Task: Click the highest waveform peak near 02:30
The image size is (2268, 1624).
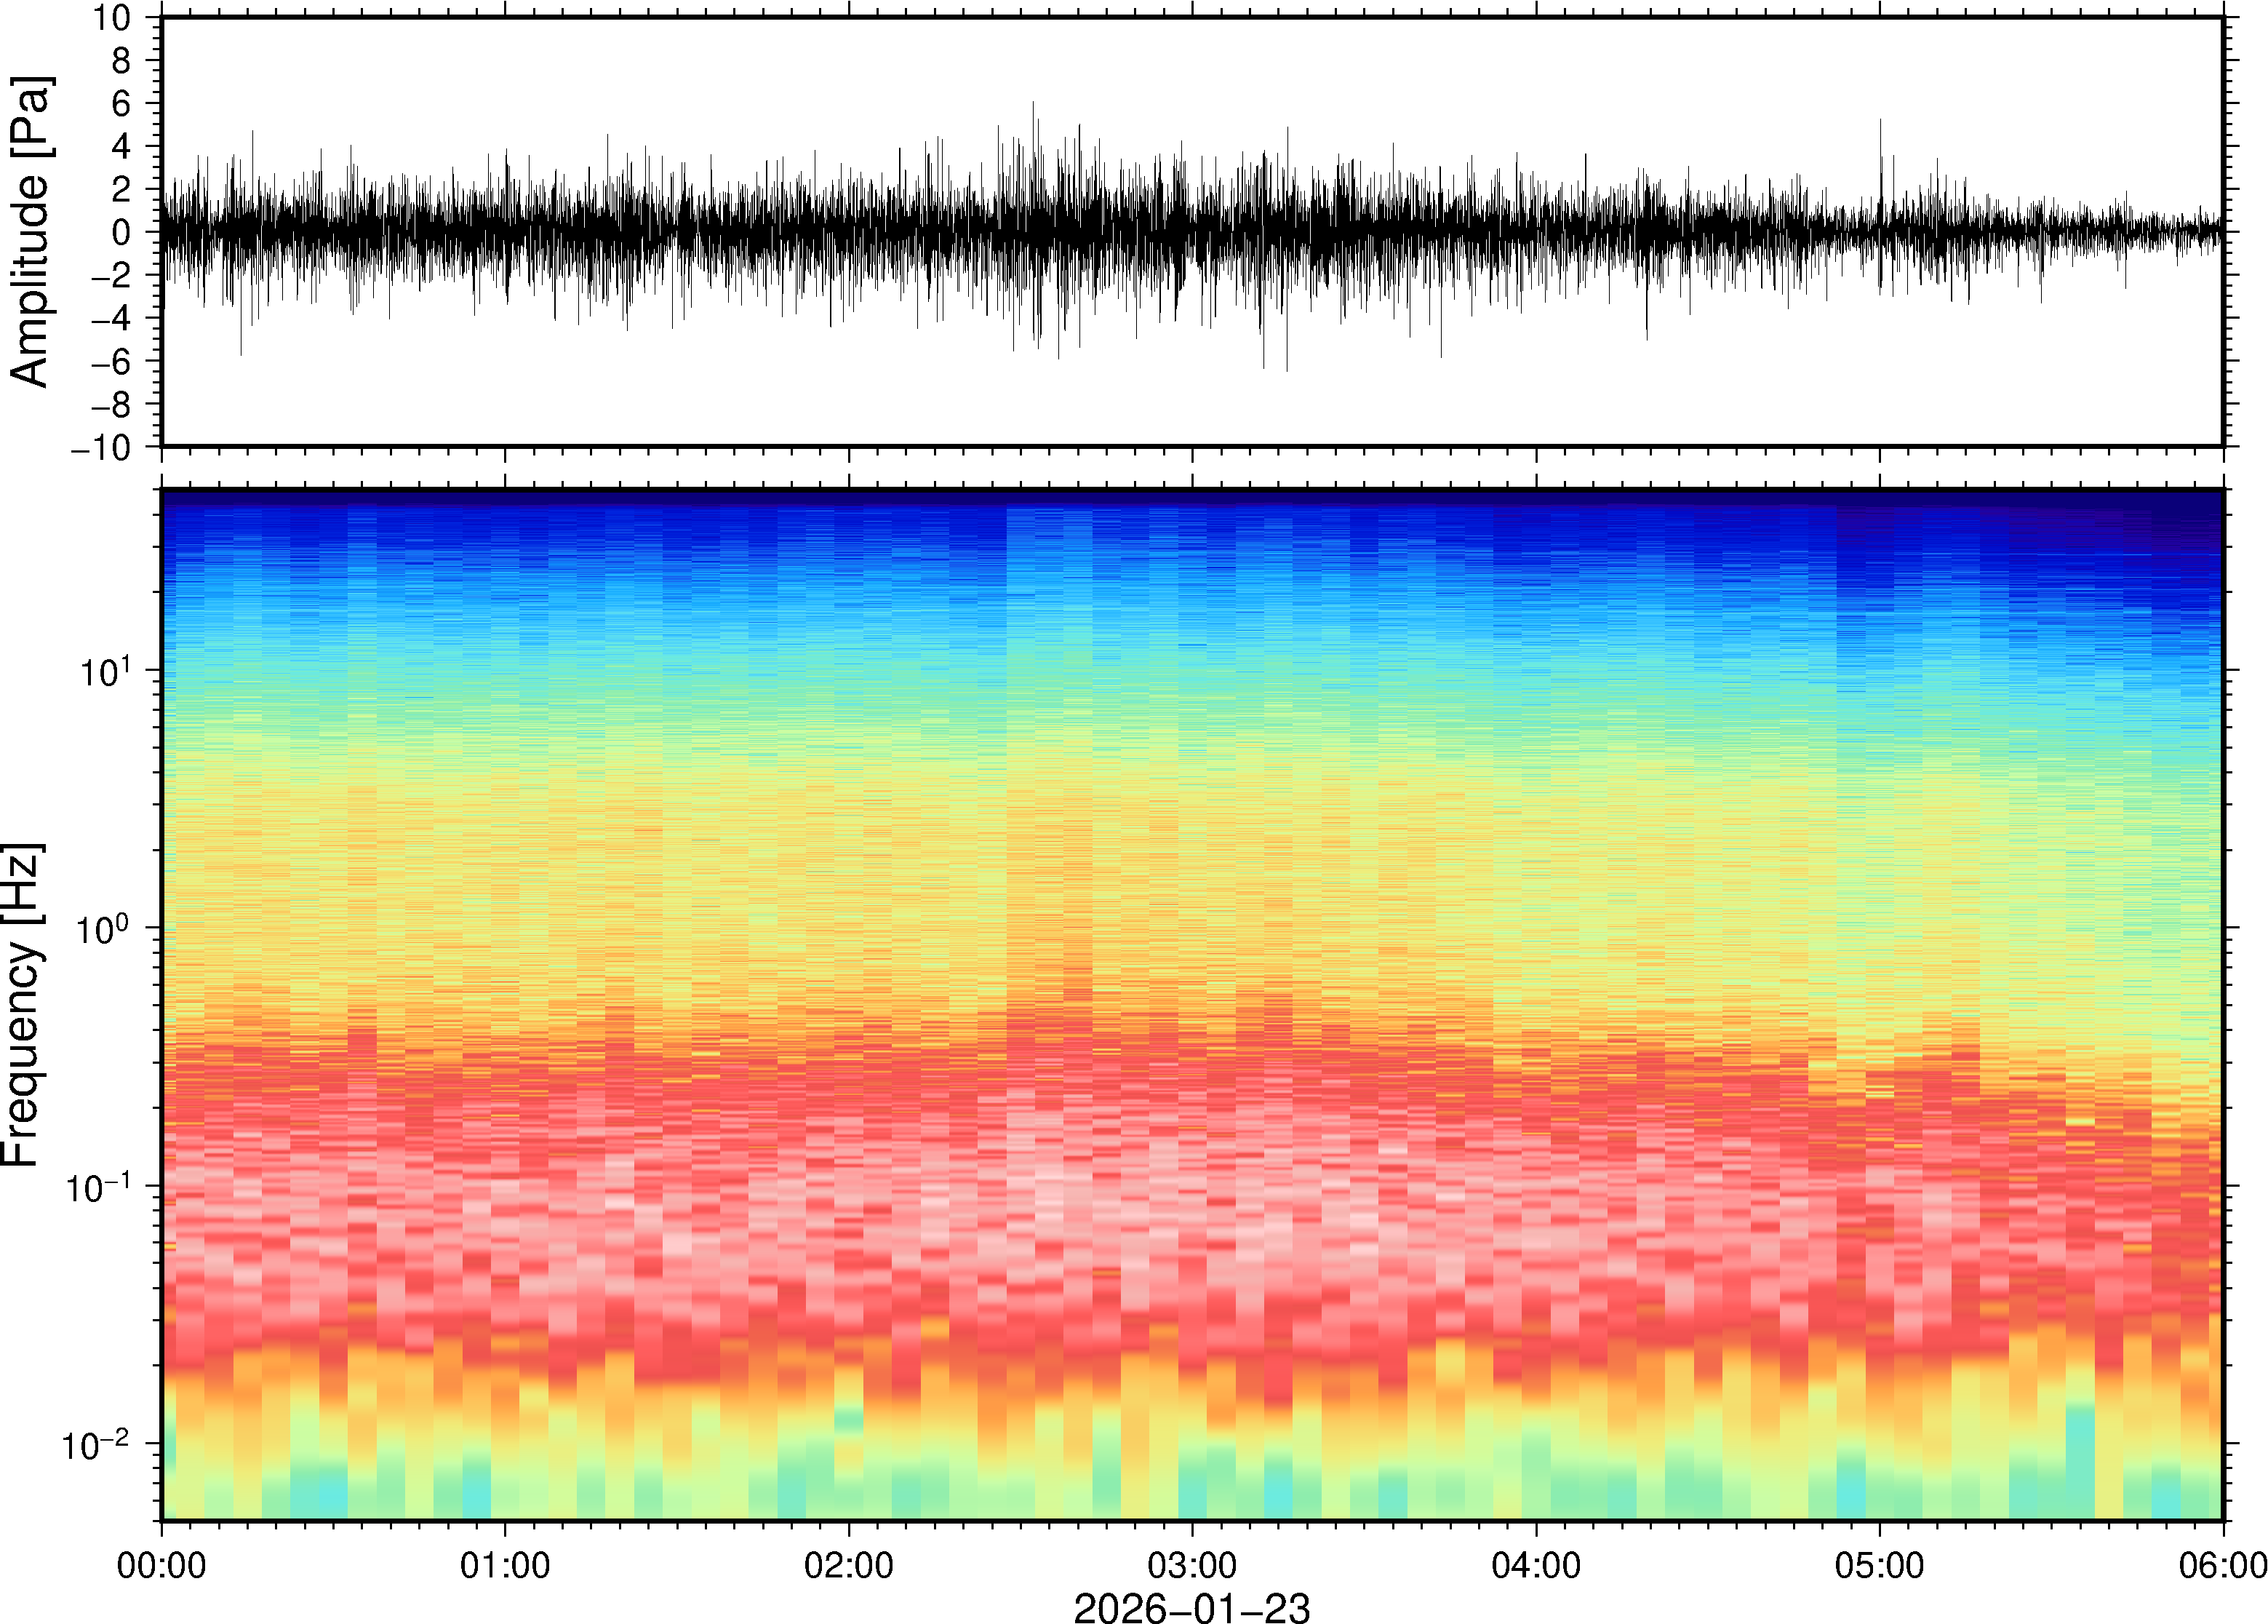Action: [x=1034, y=105]
